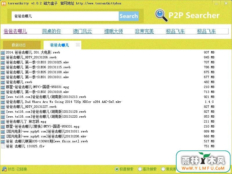Select file name 爸爸去哪儿了 林志颖.mpg
This screenshot has width=232, height=174.
(x=26, y=122)
